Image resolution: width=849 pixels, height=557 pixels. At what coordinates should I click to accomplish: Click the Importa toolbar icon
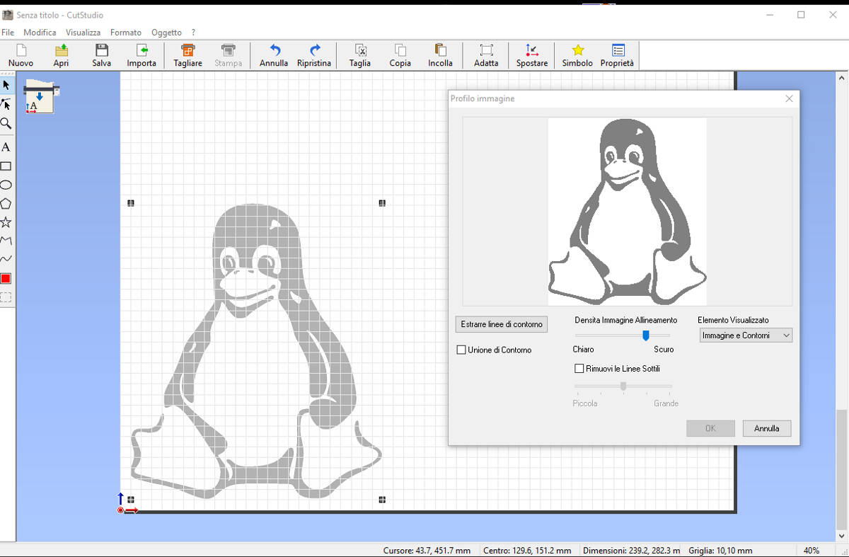pyautogui.click(x=141, y=55)
